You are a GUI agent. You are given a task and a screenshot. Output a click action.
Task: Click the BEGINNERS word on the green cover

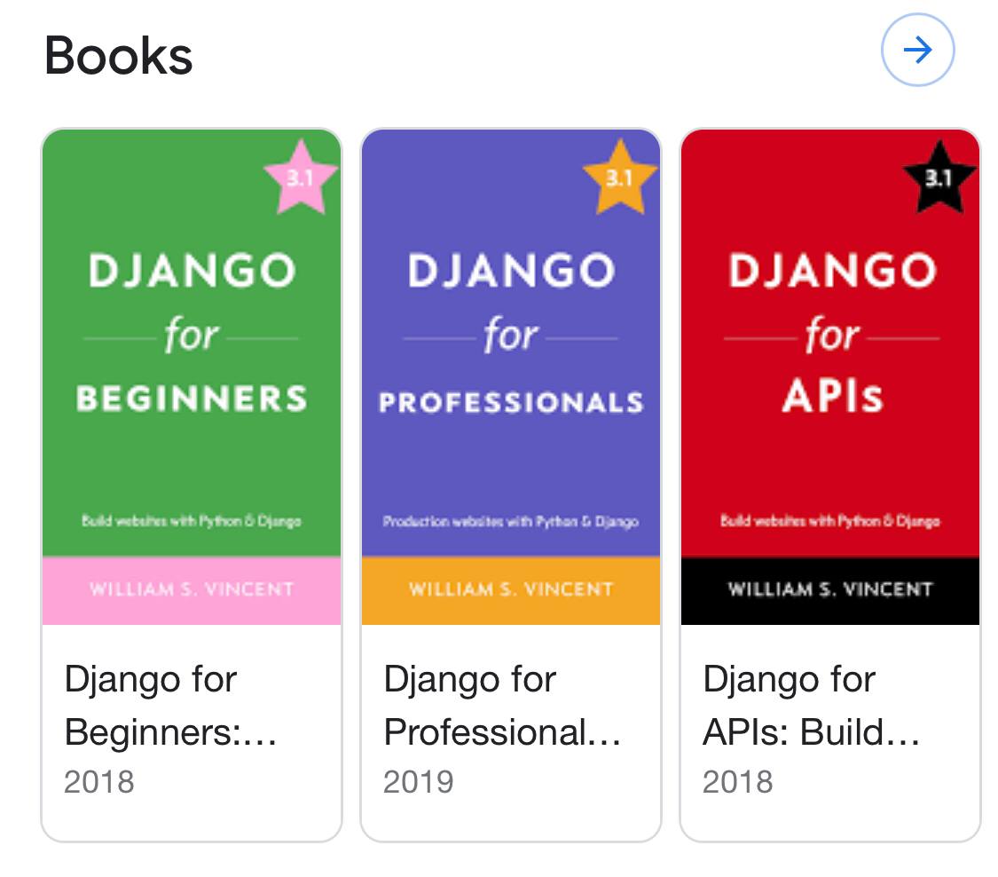click(x=192, y=399)
